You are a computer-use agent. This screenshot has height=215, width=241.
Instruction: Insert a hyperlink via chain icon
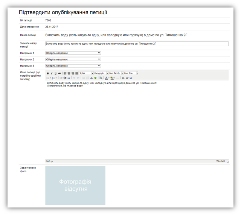coord(84,78)
